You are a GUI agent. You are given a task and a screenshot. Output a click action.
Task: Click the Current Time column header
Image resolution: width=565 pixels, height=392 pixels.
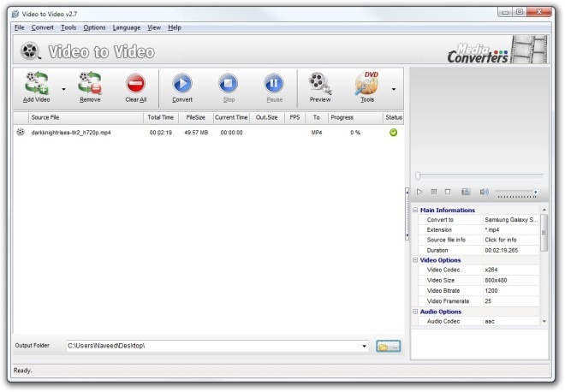pyautogui.click(x=231, y=117)
